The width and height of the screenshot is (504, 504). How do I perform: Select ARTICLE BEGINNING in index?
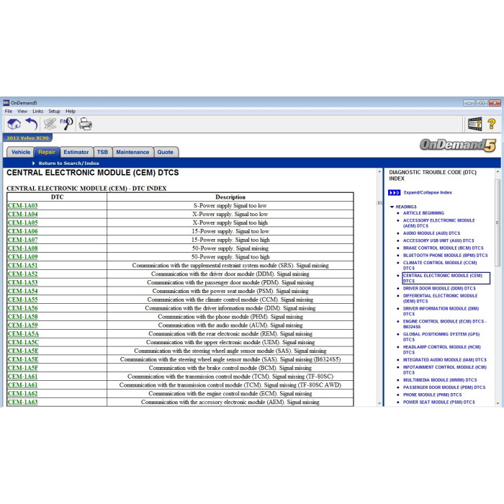(423, 213)
